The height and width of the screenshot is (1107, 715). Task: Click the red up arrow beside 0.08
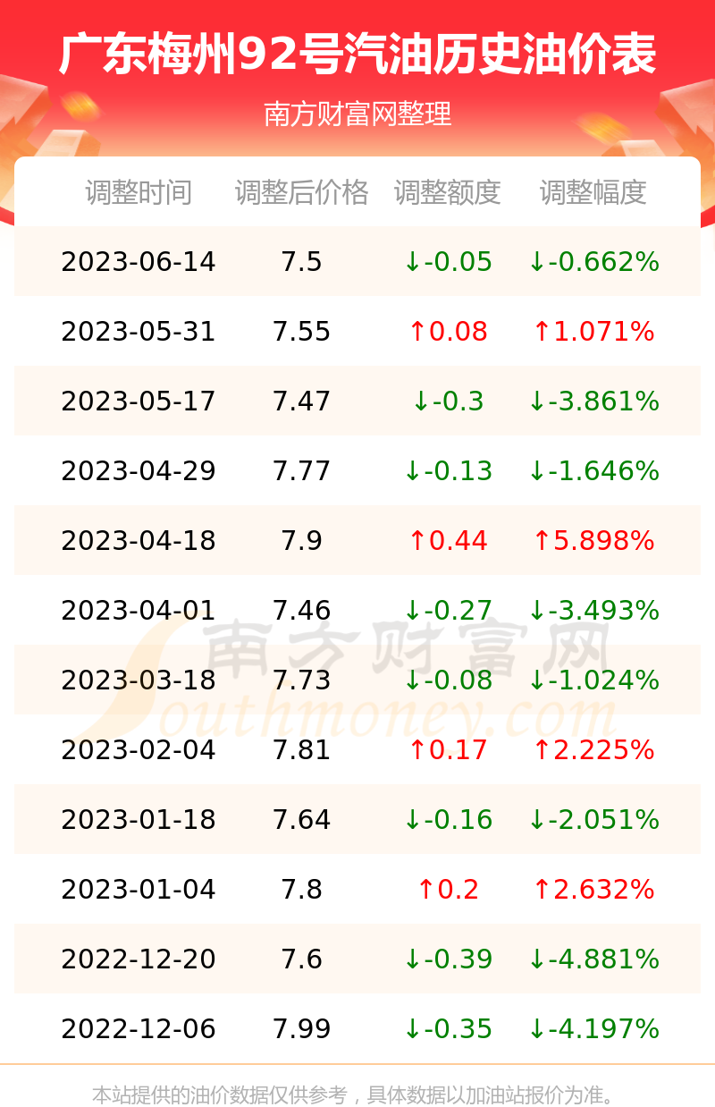pyautogui.click(x=417, y=332)
